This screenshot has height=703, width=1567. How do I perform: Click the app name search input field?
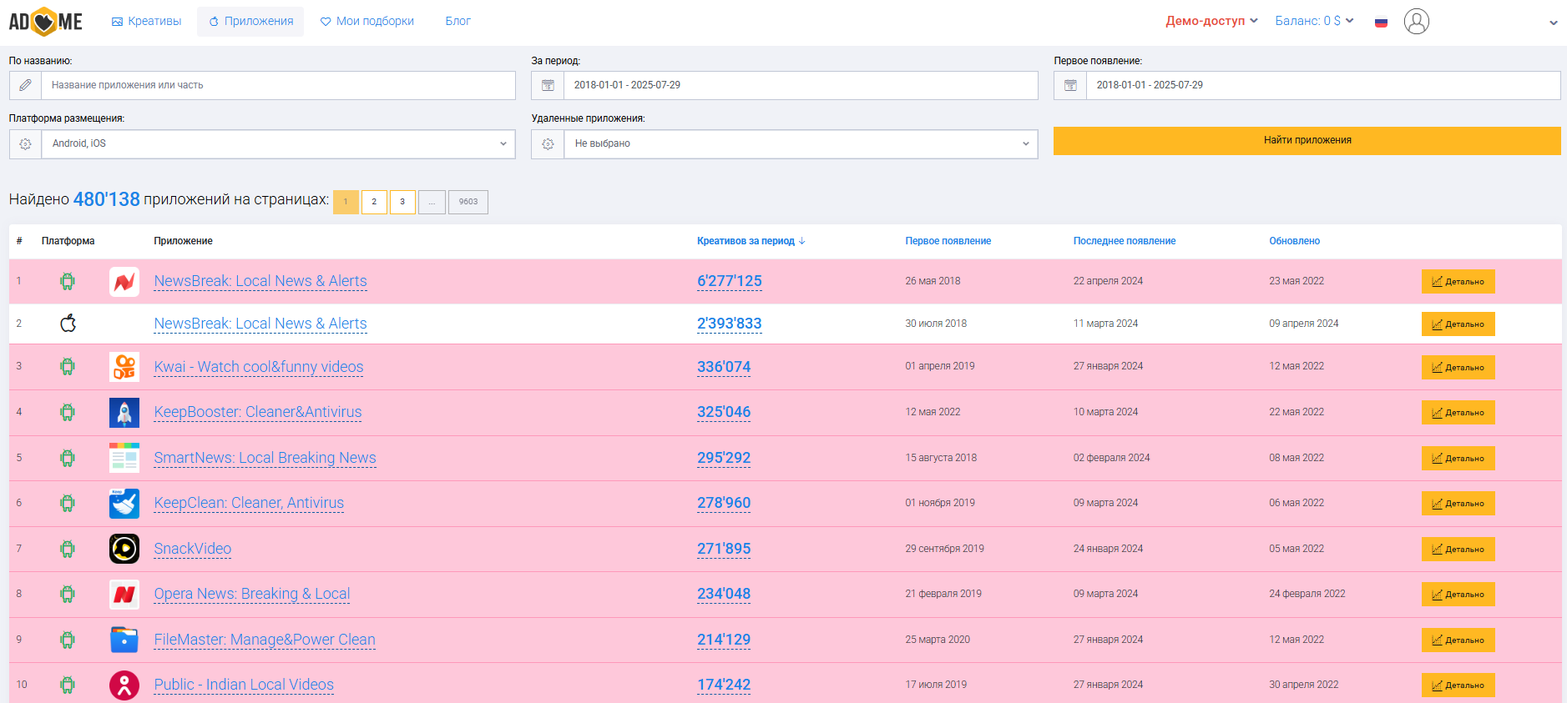[278, 85]
